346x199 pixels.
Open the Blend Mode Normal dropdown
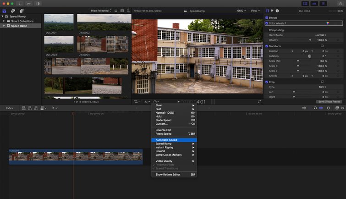[x=321, y=35]
